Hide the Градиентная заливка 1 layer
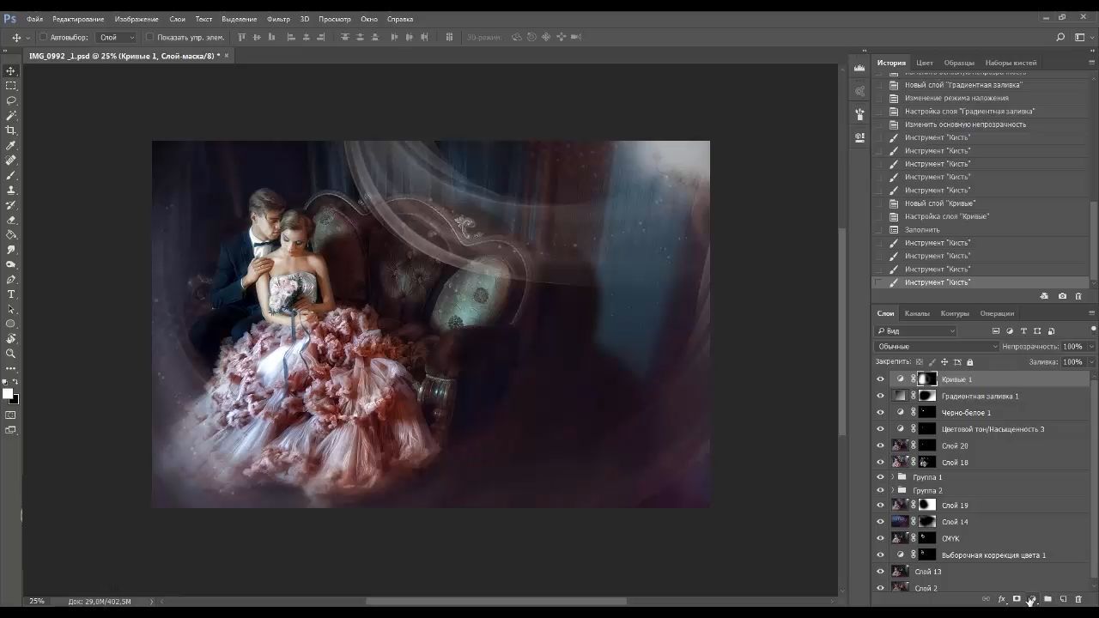The height and width of the screenshot is (618, 1099). tap(880, 396)
